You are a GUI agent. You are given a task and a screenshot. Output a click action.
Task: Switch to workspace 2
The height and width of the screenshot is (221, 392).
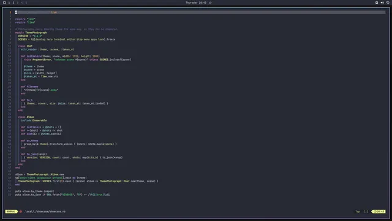coord(13,2)
